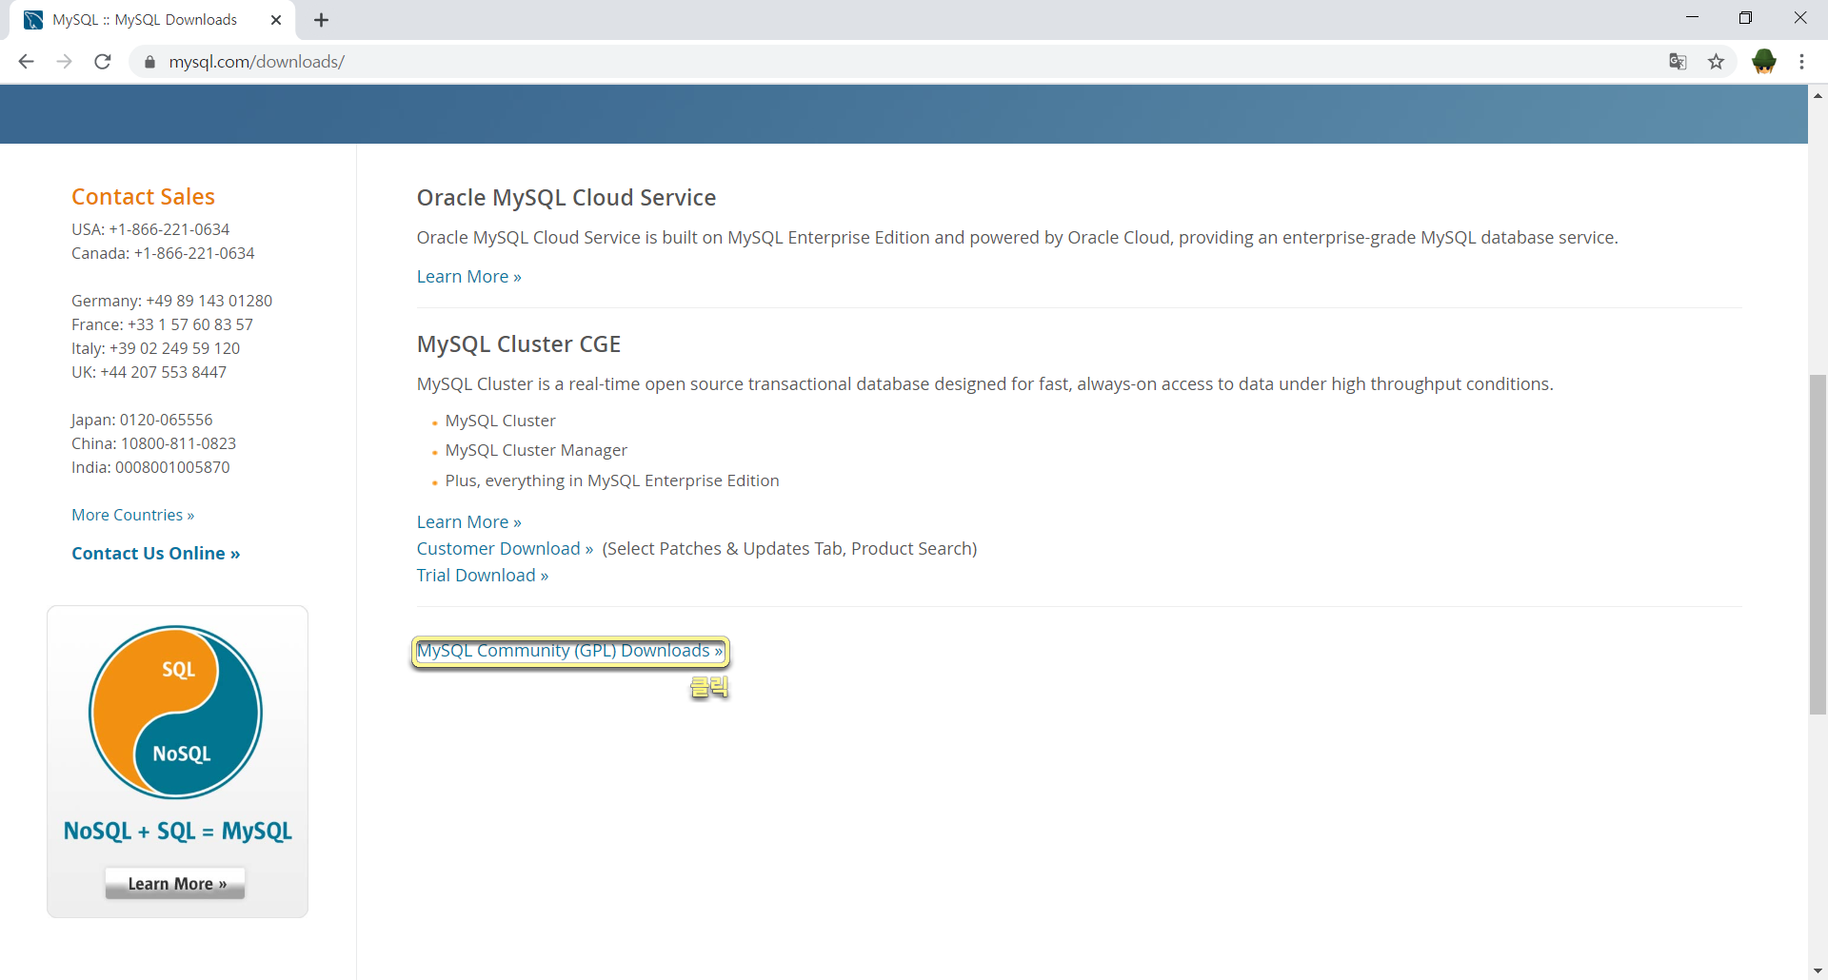
Task: Open the translate page icon
Action: point(1678,62)
